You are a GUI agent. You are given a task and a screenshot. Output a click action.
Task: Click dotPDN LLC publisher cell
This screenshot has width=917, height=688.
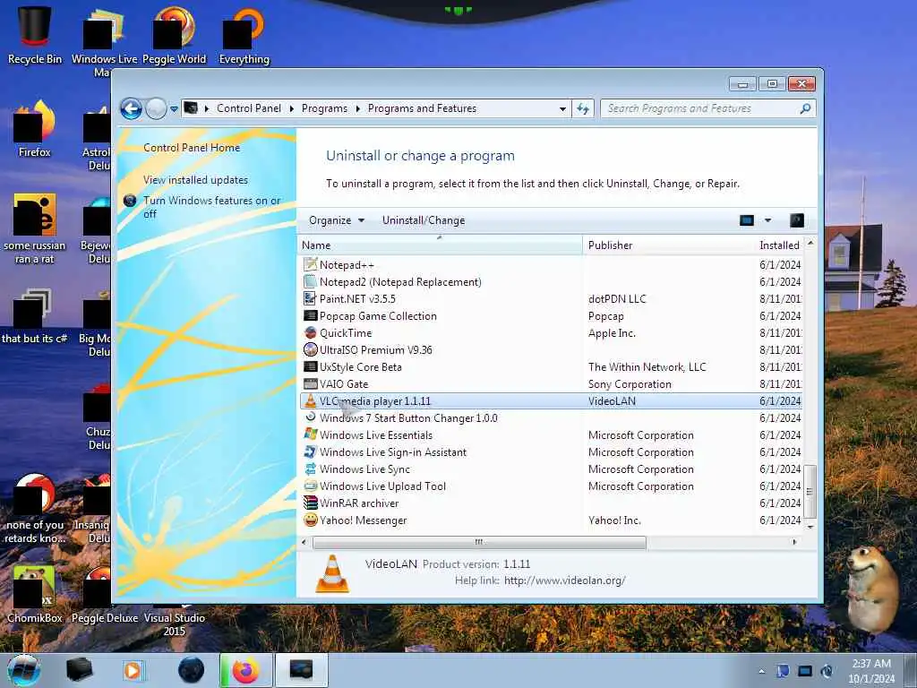tap(617, 299)
